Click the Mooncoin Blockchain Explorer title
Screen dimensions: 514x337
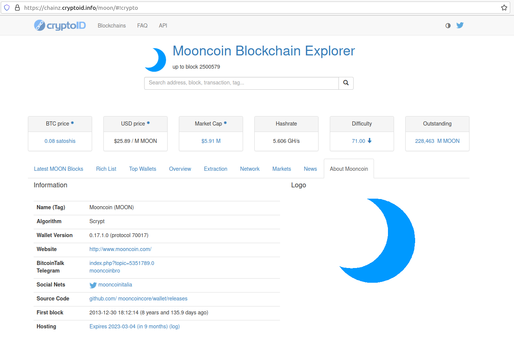click(x=263, y=51)
